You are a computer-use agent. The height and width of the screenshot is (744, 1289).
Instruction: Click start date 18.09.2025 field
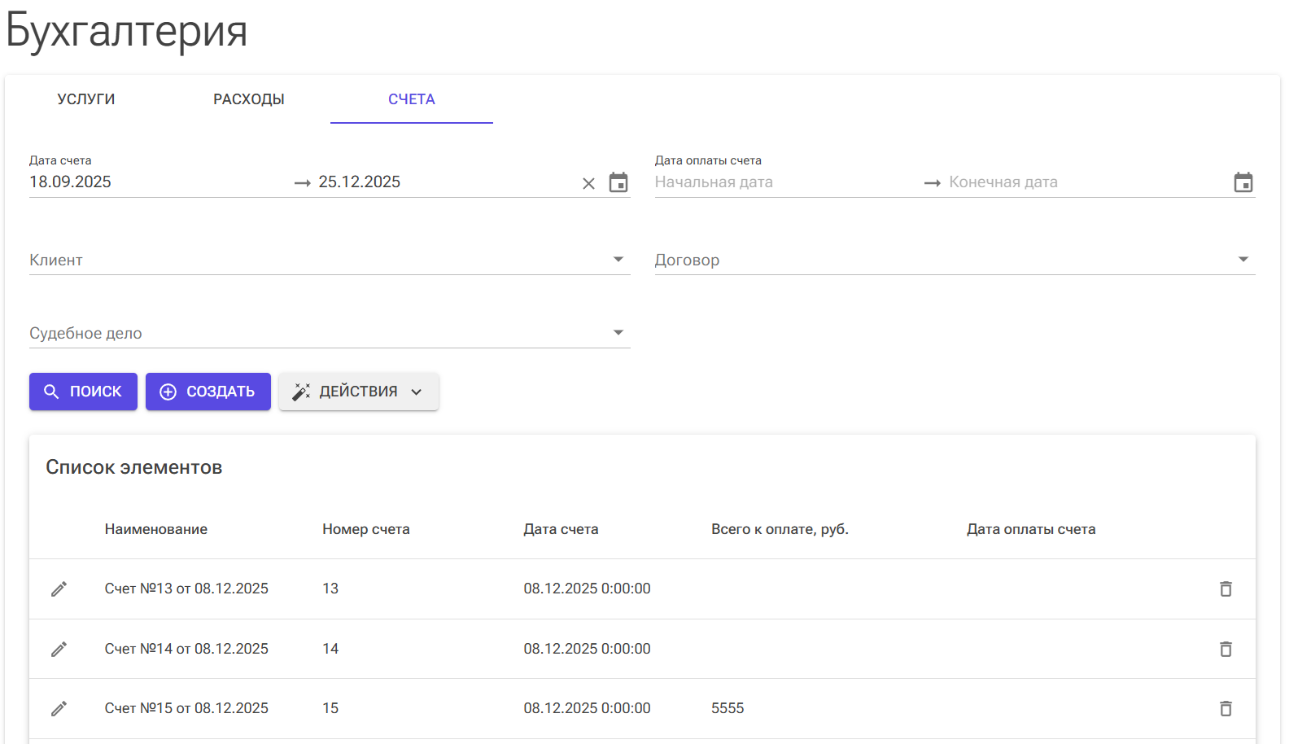pos(159,182)
